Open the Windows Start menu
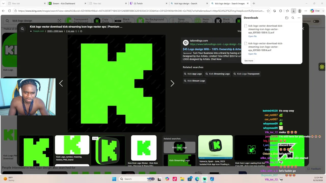The width and height of the screenshot is (326, 183). [114, 179]
